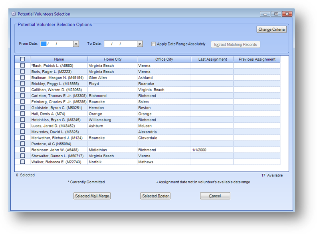Select the checkbox for Hall, Denis A.
Image resolution: width=317 pixels, height=234 pixels.
coord(22,114)
